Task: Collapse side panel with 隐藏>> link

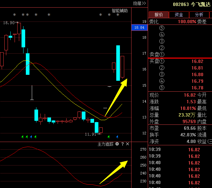Action: [139, 3]
